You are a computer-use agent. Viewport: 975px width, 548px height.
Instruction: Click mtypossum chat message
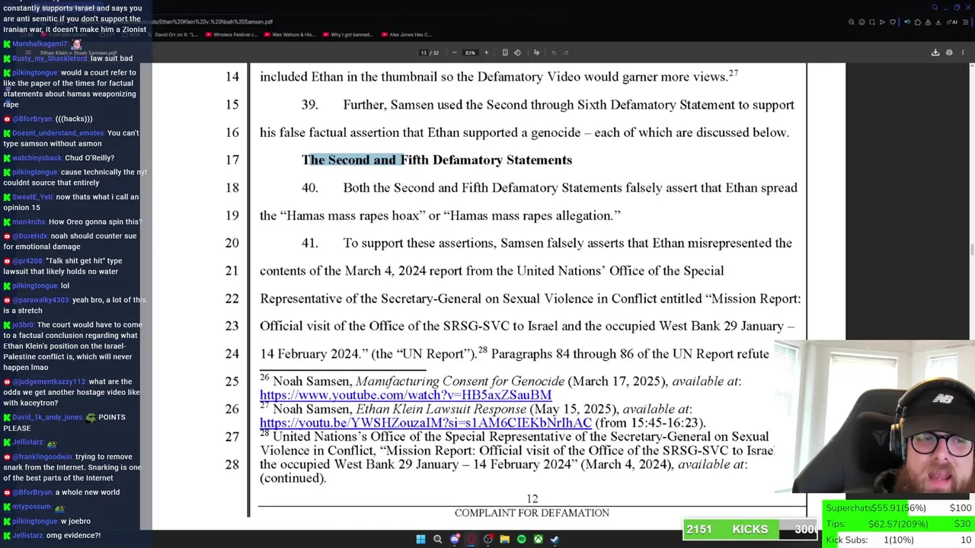35,507
